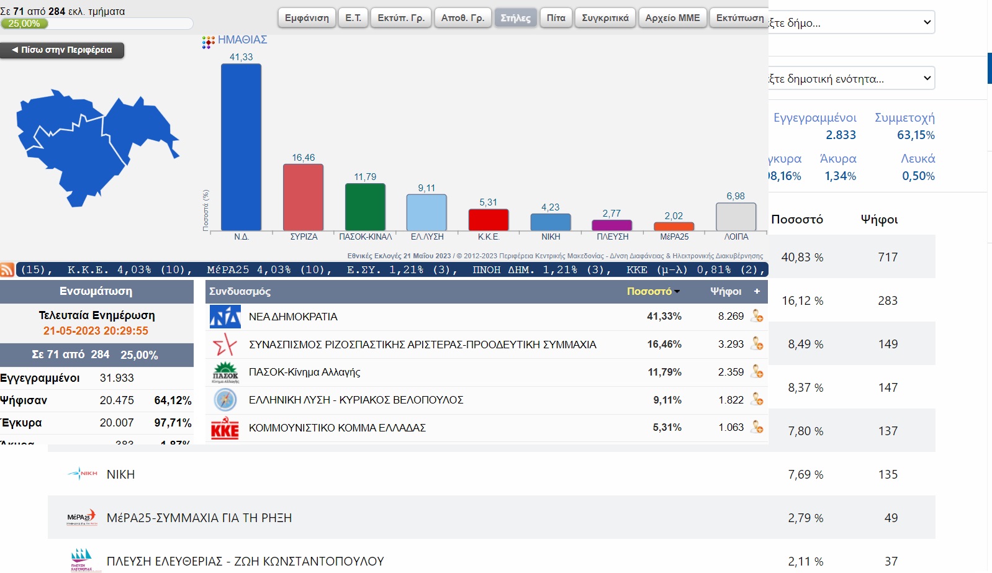Viewport: 992px width, 573px height.
Task: Click the ΝΕΑ ΔΗΜΟΚΡΑΤΙΑ party logo
Action: [225, 317]
